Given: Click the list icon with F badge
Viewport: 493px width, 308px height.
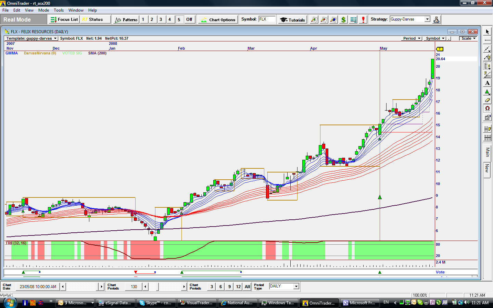Looking at the screenshot, I should pyautogui.click(x=487, y=129).
